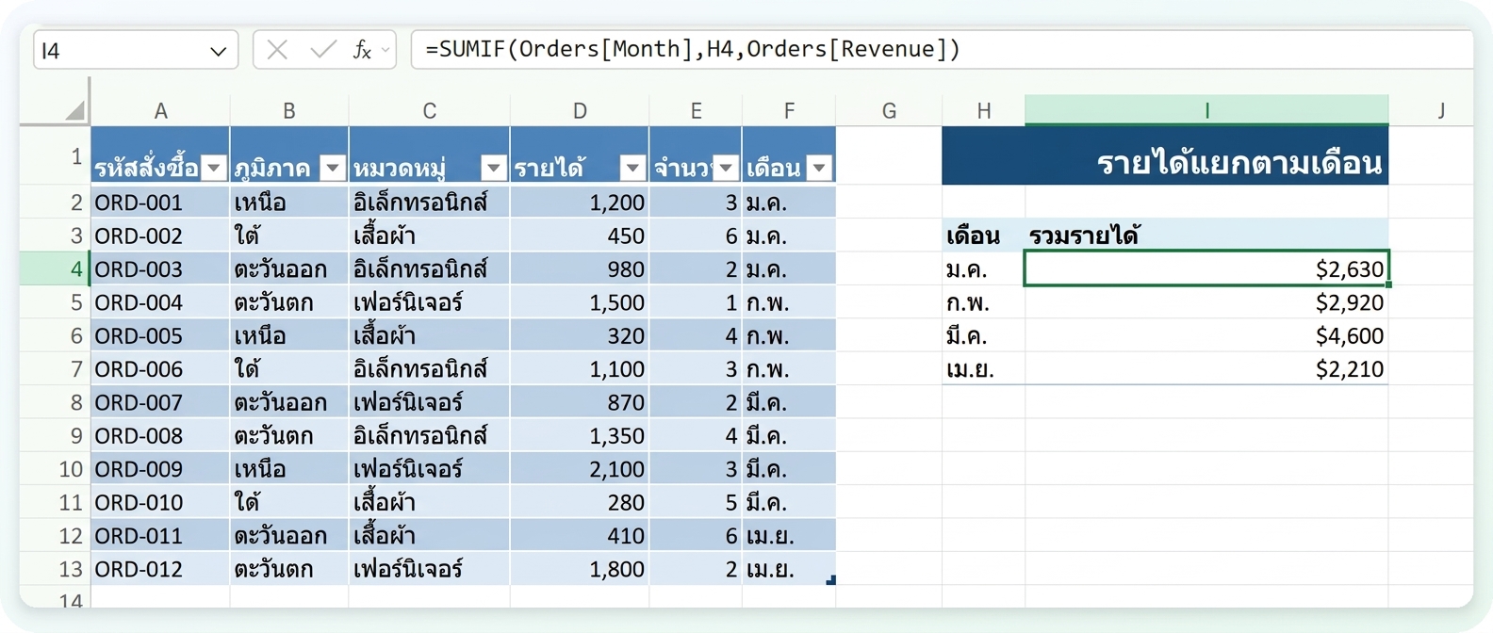The image size is (1493, 633).
Task: Click the cell containing ORD-006
Action: [160, 369]
